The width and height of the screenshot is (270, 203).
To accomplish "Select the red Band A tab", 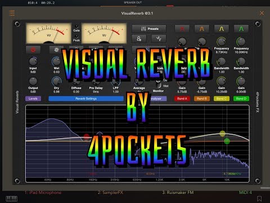I will (182, 99).
